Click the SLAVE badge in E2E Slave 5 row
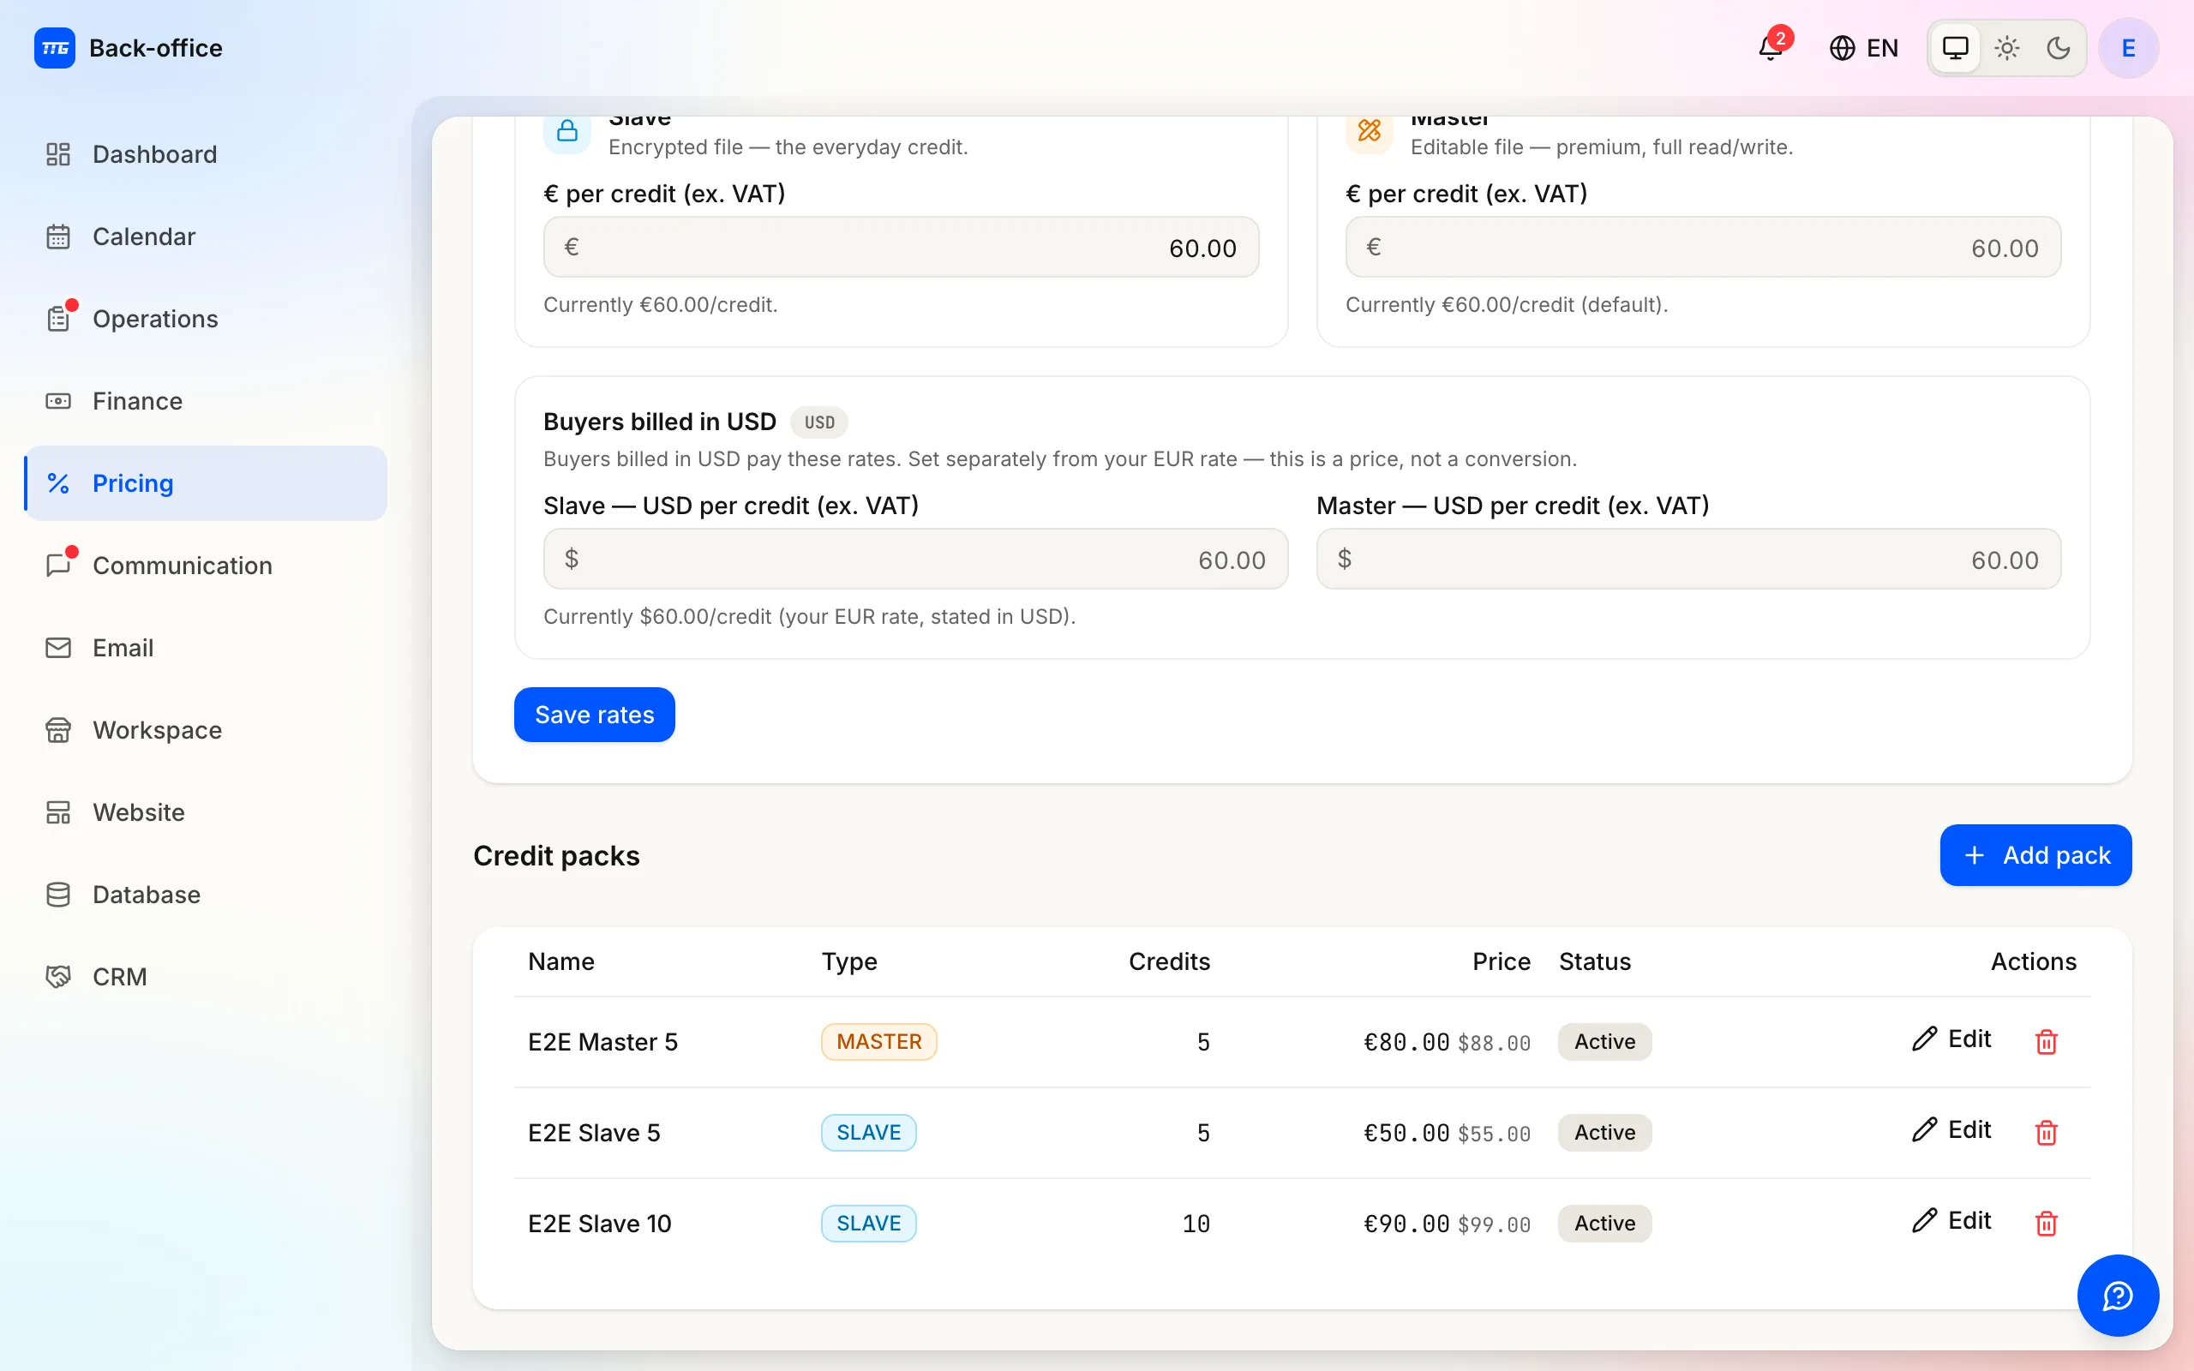Viewport: 2194px width, 1371px height. pyautogui.click(x=868, y=1133)
